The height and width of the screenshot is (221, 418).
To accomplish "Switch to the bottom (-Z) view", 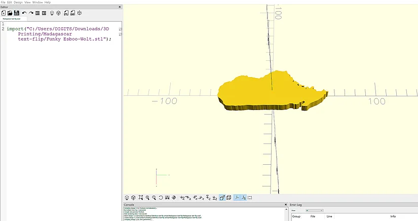I will pyautogui.click(x=215, y=198).
